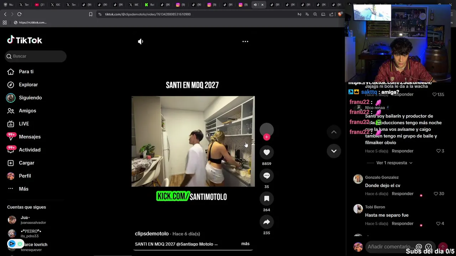456x256 pixels.
Task: Open the @Santiago Motolo mention
Action: 195,244
